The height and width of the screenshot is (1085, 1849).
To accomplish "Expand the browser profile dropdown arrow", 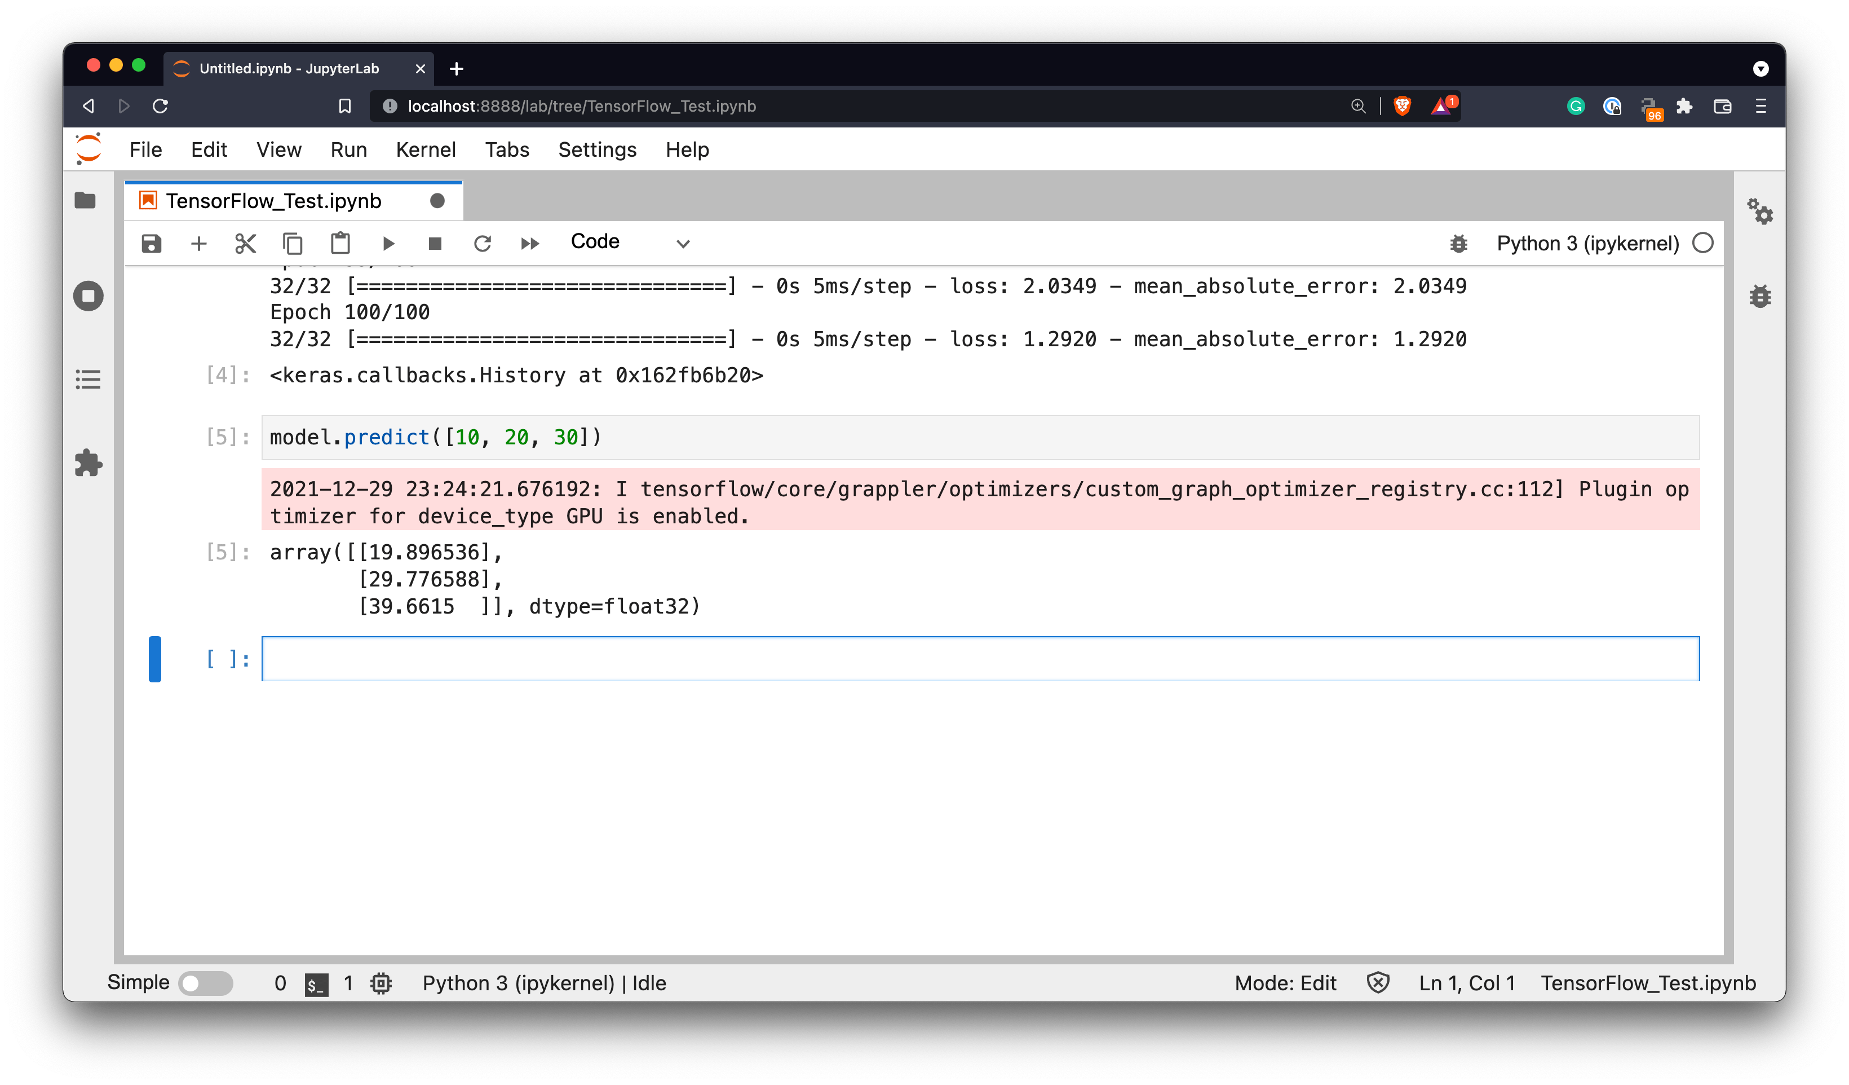I will click(1760, 69).
